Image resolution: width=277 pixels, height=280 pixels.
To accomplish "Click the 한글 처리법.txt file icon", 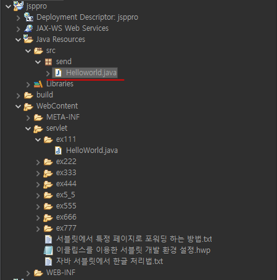I will point(48,261).
